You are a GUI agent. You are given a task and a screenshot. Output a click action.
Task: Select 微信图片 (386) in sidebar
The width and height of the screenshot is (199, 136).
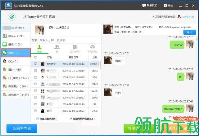click(16, 86)
